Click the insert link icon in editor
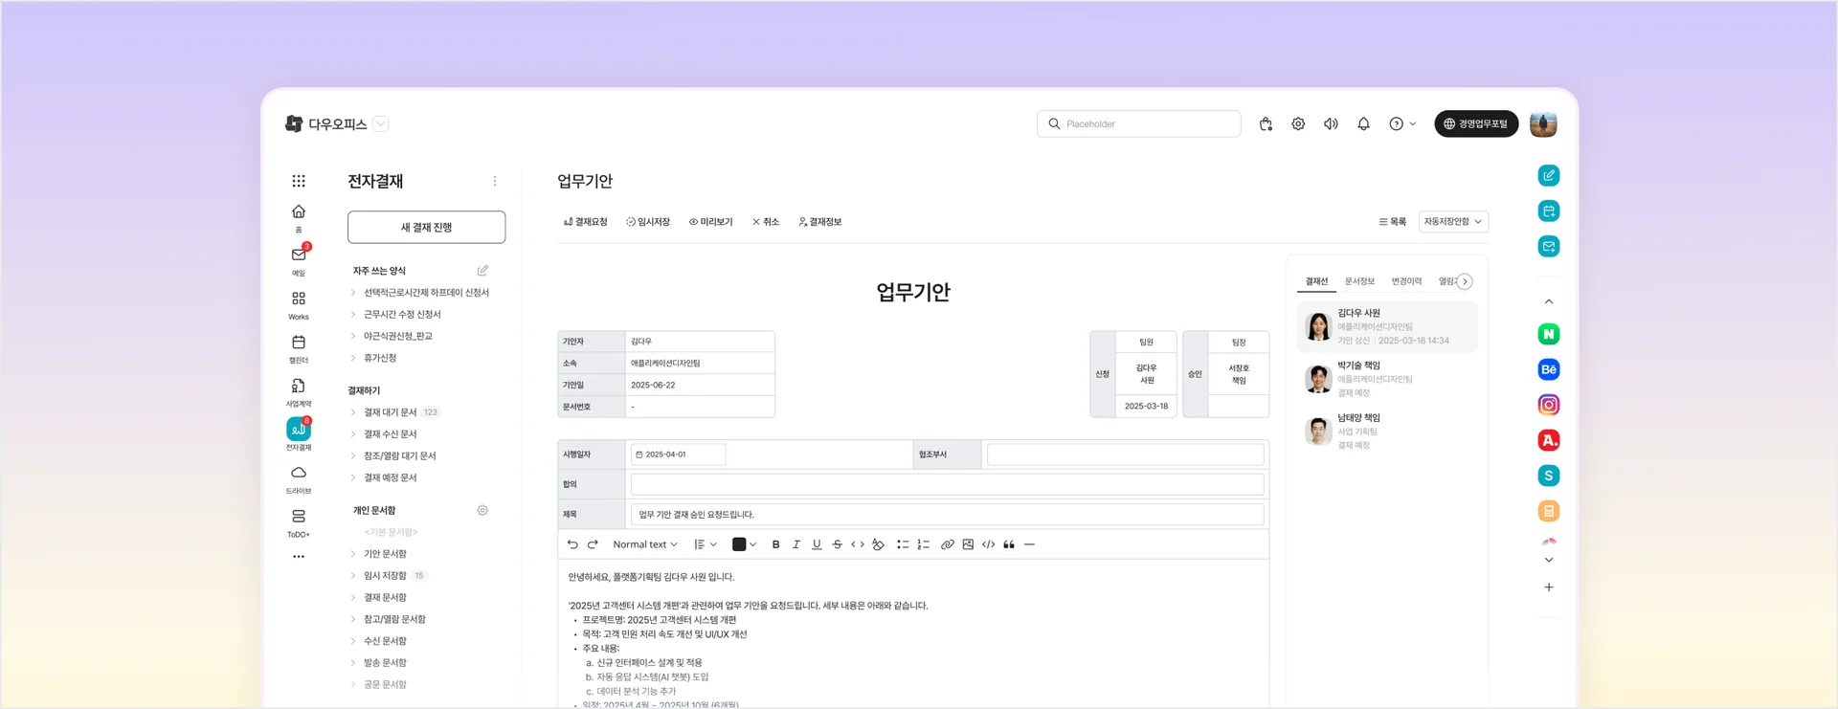 947,544
